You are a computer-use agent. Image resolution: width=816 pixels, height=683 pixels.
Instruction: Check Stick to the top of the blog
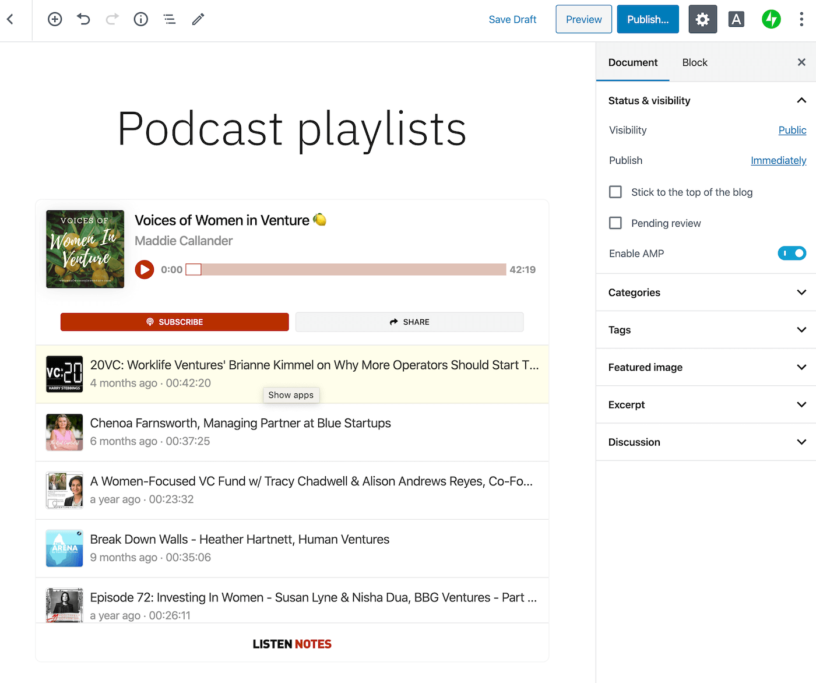coord(615,192)
